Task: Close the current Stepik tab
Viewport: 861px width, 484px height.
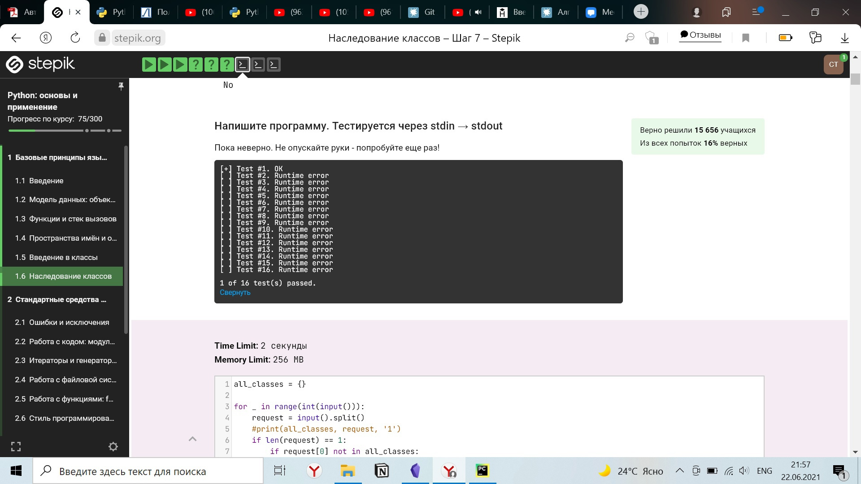Action: tap(78, 12)
